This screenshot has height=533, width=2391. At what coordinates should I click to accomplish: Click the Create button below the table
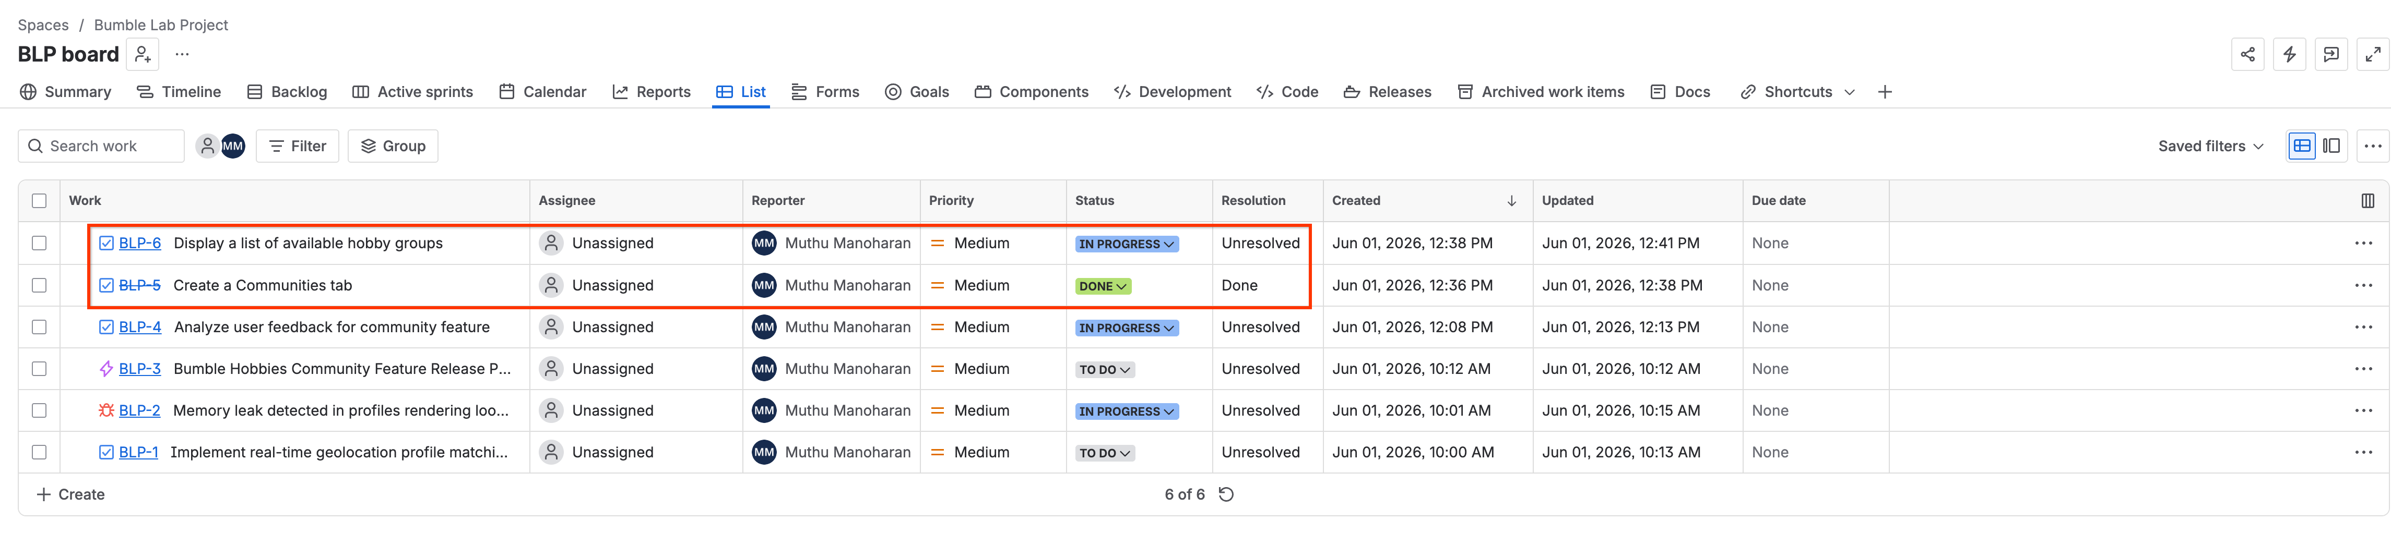click(x=70, y=495)
